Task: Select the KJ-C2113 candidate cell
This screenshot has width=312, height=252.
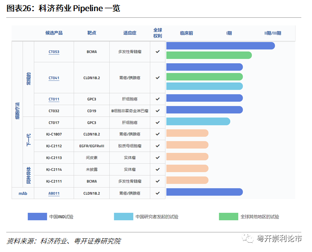Action: click(54, 158)
